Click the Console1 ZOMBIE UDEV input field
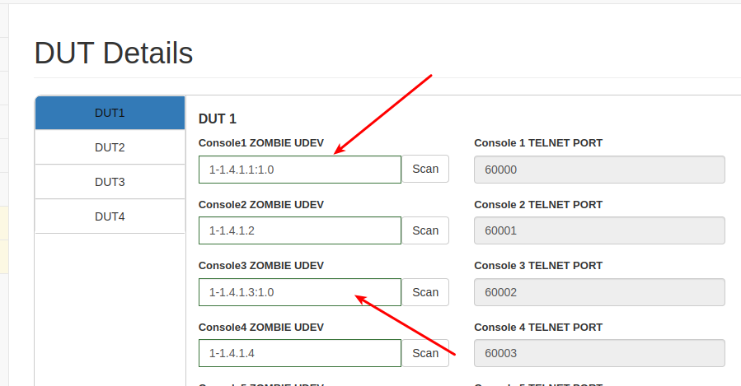741x386 pixels. pyautogui.click(x=299, y=170)
